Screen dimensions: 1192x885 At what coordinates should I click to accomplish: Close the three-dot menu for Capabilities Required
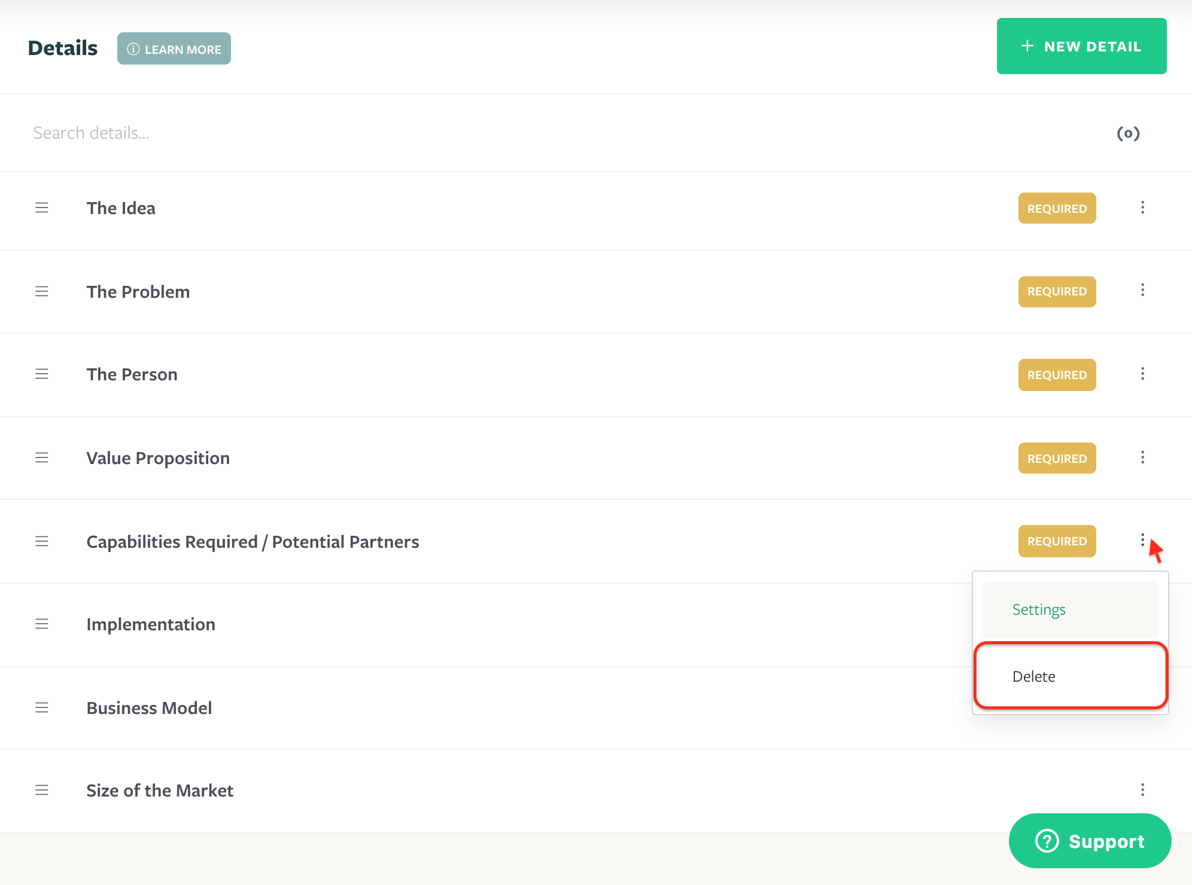[1142, 540]
